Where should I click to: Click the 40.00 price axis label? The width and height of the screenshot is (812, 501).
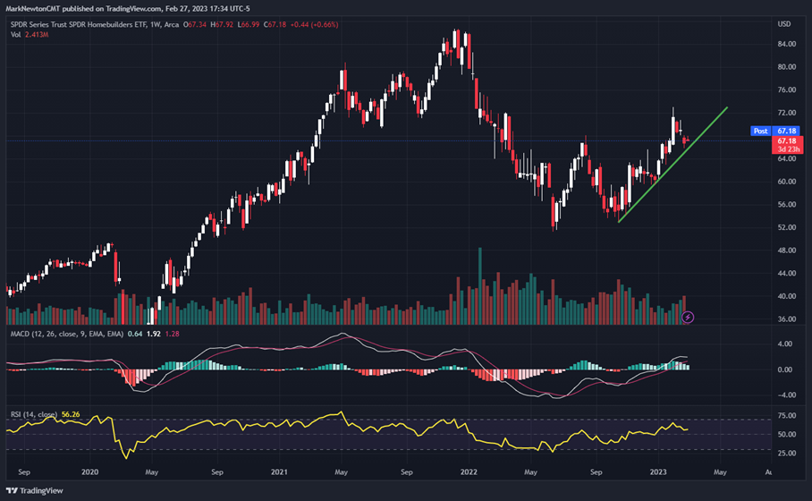pyautogui.click(x=787, y=296)
